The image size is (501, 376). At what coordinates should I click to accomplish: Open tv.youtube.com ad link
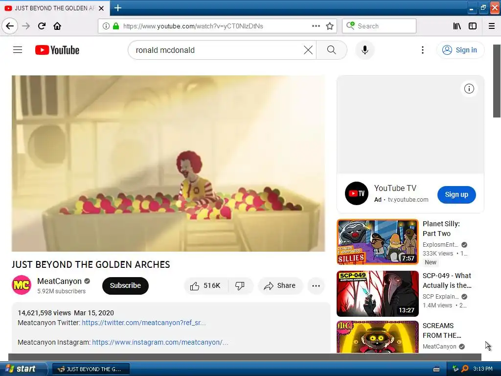(408, 200)
